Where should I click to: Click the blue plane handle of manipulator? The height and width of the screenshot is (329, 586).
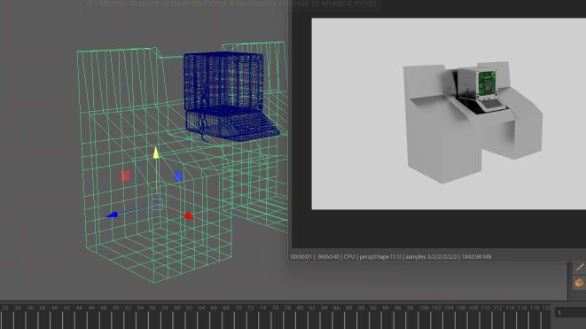coord(178,176)
